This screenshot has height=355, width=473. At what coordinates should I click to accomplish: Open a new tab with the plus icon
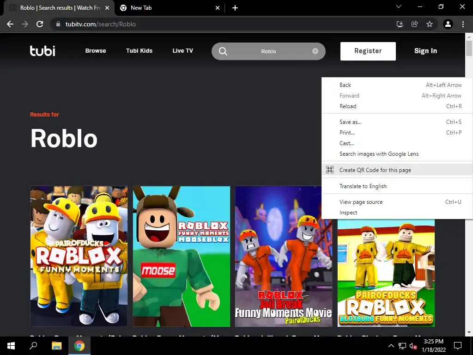coord(235,8)
